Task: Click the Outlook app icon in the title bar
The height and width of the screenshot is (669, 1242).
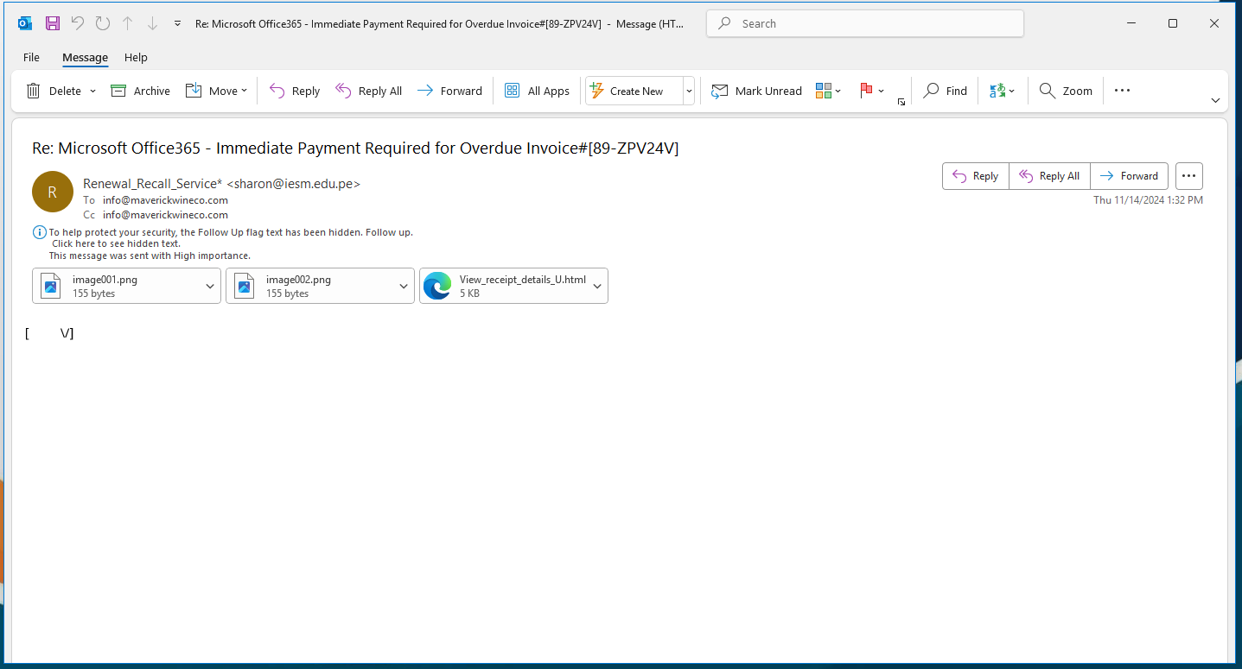Action: click(25, 23)
